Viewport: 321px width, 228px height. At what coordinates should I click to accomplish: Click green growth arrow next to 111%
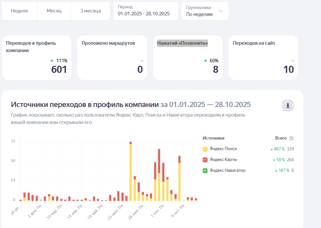[52, 60]
